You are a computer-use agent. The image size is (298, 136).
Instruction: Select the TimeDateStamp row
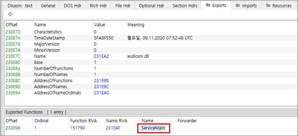[x=49, y=38]
